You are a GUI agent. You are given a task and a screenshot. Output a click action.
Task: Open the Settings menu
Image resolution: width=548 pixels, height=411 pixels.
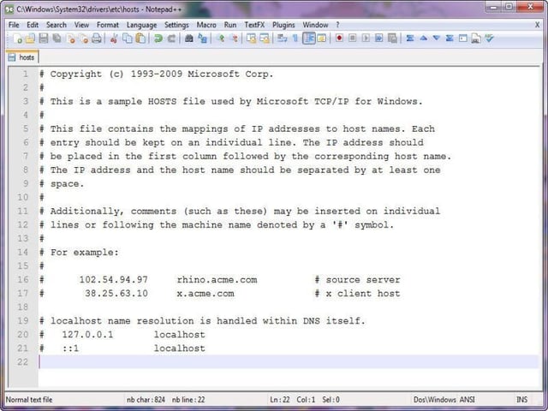pos(176,25)
